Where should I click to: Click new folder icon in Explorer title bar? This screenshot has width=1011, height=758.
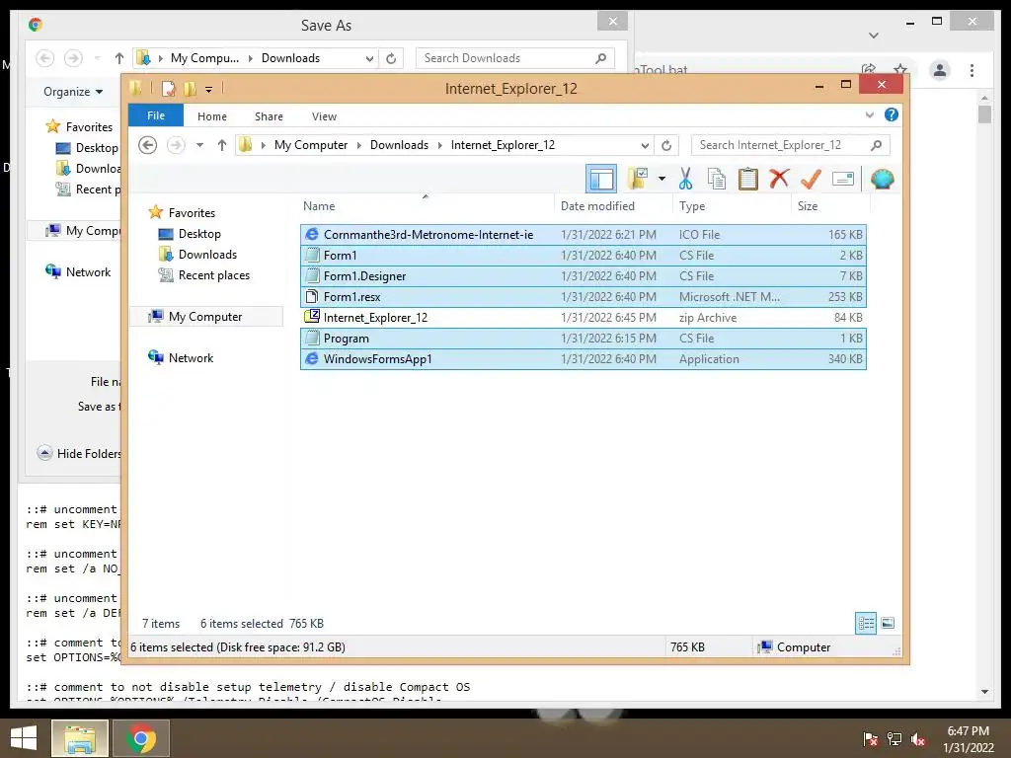pos(190,89)
